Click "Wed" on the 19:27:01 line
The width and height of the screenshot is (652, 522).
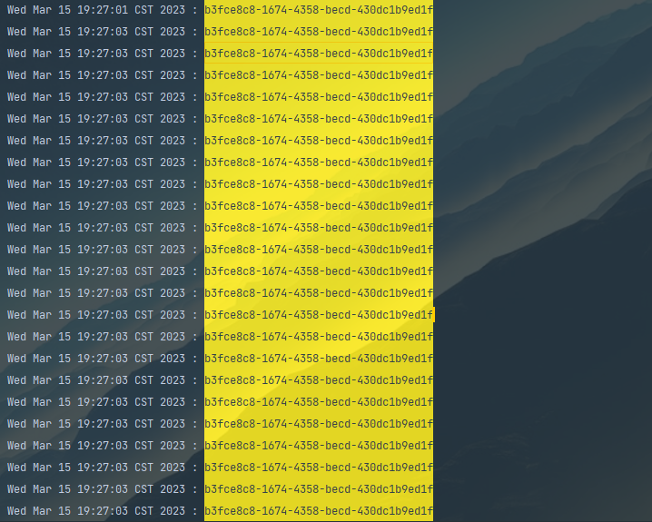(16, 10)
